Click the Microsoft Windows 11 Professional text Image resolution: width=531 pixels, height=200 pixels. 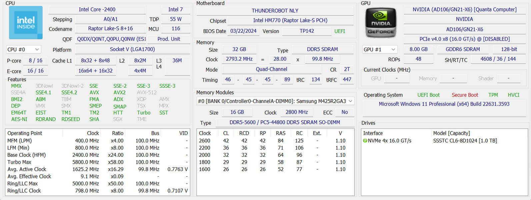click(444, 104)
